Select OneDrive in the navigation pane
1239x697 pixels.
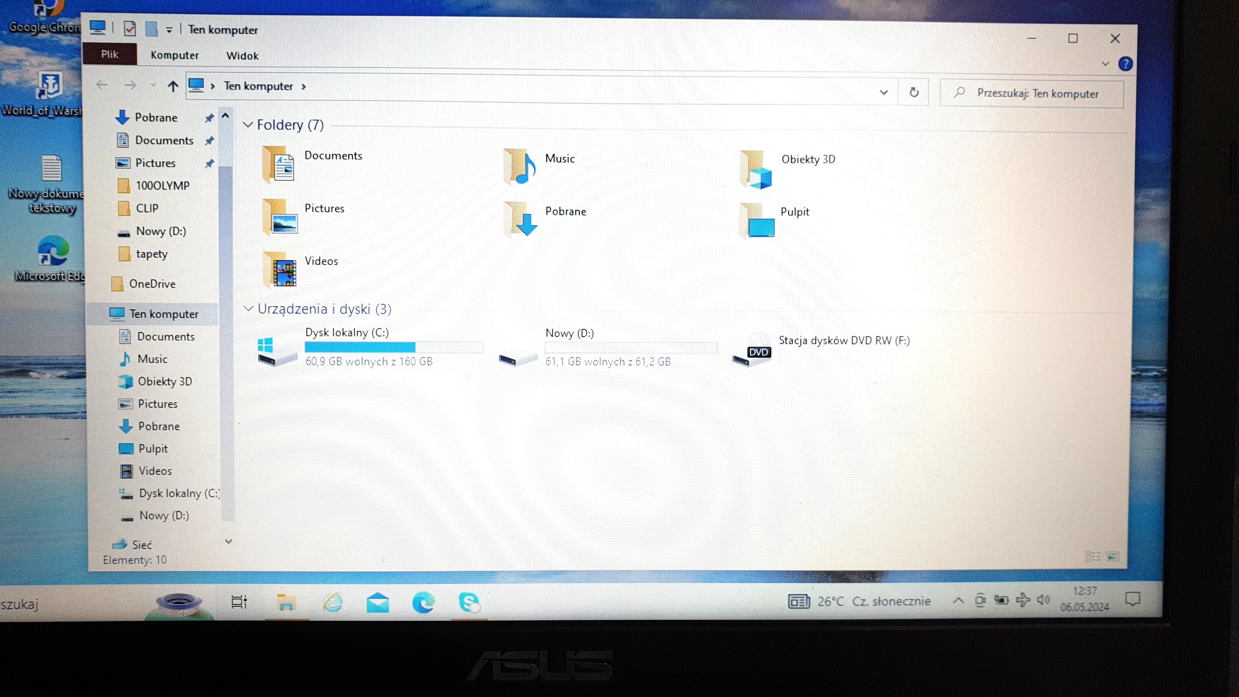click(152, 283)
